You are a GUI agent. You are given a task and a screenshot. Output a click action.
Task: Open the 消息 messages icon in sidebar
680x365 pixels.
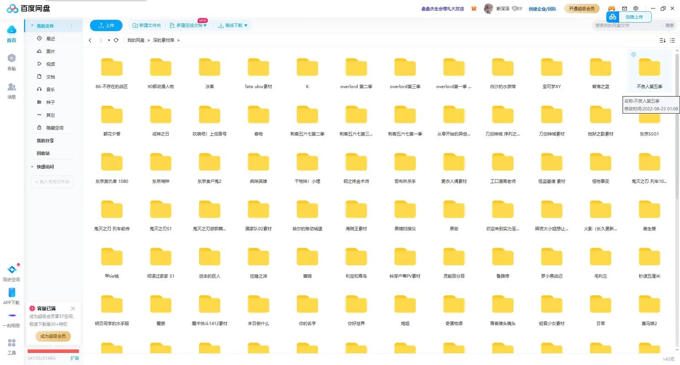click(11, 87)
